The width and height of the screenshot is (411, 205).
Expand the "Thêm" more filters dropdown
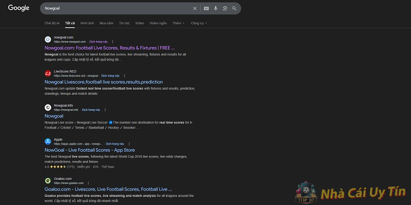click(x=178, y=23)
